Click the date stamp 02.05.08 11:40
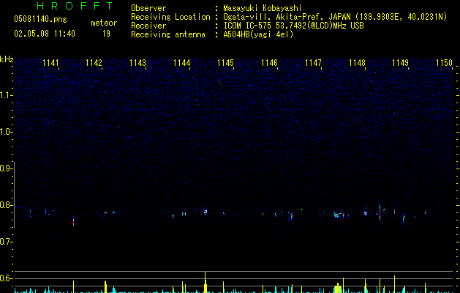460x293 pixels. (45, 34)
